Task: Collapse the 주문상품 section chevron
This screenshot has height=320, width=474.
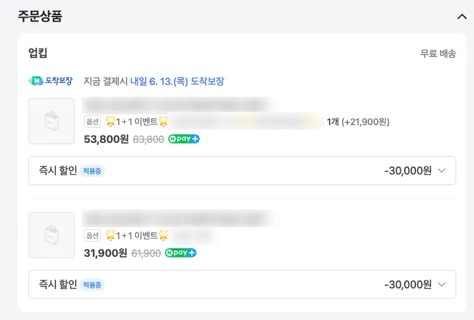Action: click(461, 17)
